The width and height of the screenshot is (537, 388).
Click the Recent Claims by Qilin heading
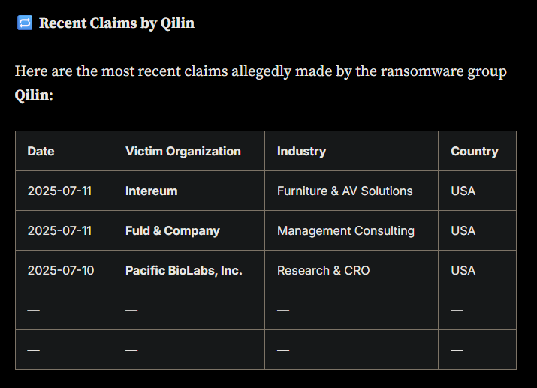(x=116, y=23)
